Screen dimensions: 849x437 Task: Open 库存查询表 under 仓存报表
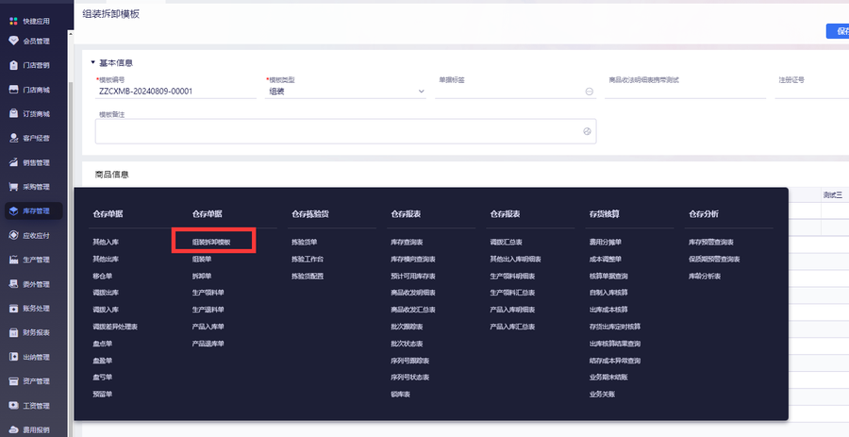click(x=407, y=242)
